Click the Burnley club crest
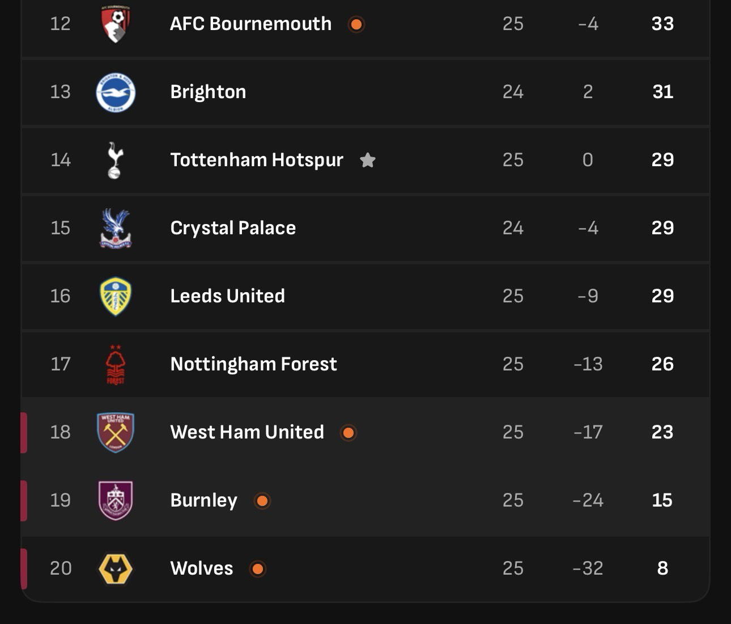The image size is (731, 624). click(x=116, y=500)
